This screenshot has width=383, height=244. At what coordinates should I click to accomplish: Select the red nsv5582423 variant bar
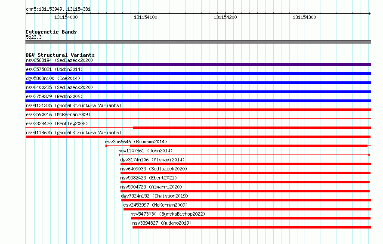[x=245, y=182]
